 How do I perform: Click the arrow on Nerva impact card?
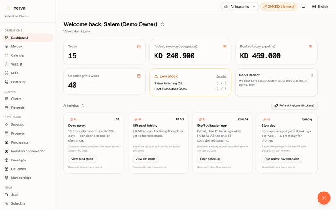[x=312, y=75]
